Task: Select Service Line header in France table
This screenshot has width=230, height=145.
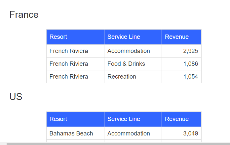Action: coord(124,37)
